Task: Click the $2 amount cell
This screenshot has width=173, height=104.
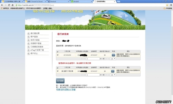Action: coord(105,55)
